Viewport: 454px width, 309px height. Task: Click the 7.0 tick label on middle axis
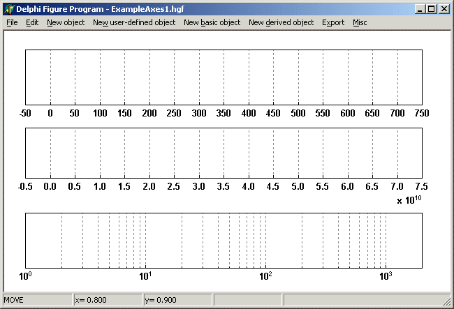pos(397,186)
